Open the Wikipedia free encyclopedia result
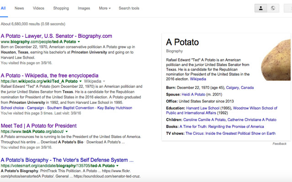Image resolution: width=292 pixels, height=182 pixels. point(49,76)
